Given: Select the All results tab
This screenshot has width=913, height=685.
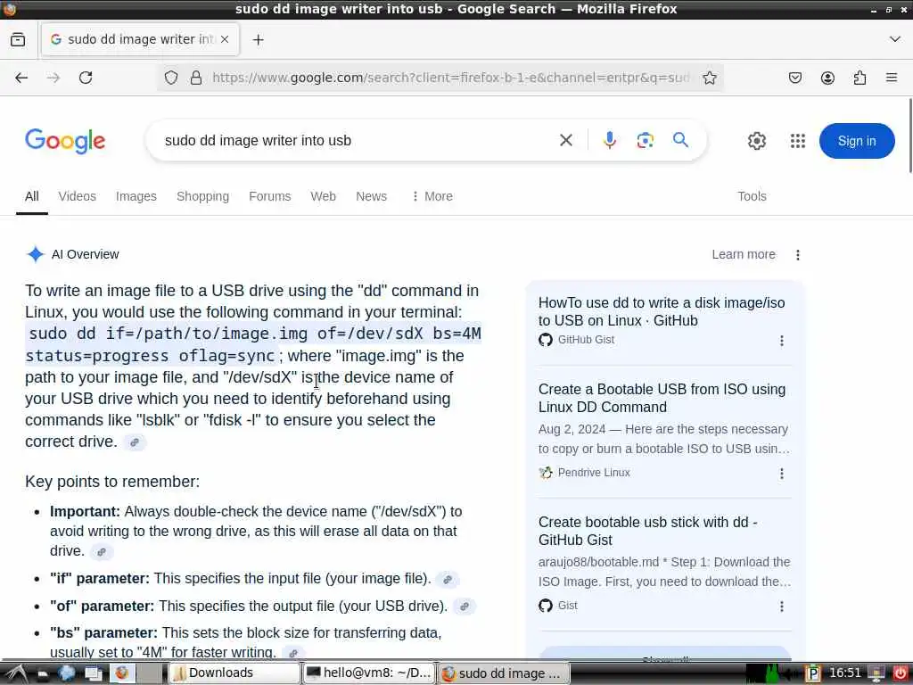Looking at the screenshot, I should click(x=32, y=196).
